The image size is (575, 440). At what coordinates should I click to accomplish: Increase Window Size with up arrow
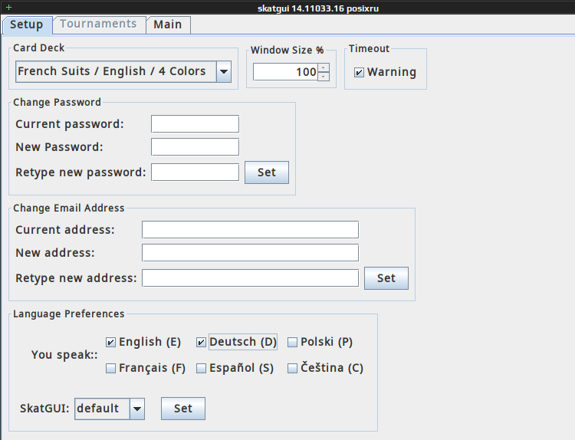pyautogui.click(x=324, y=67)
